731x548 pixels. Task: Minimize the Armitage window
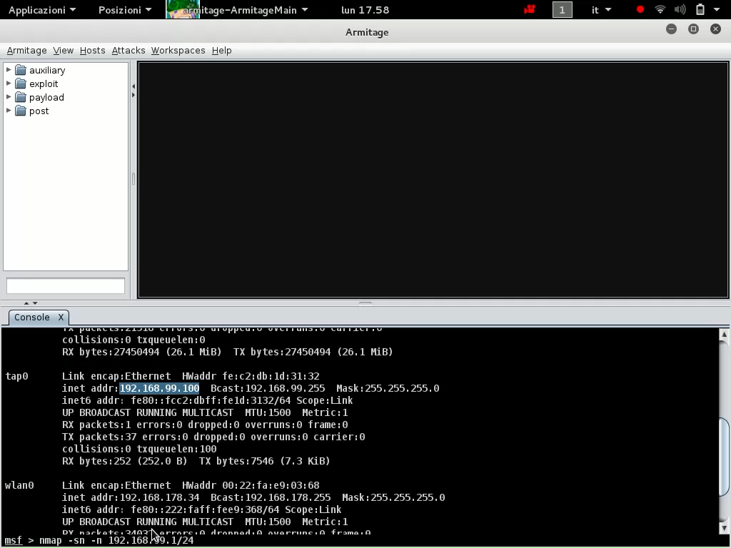671,29
